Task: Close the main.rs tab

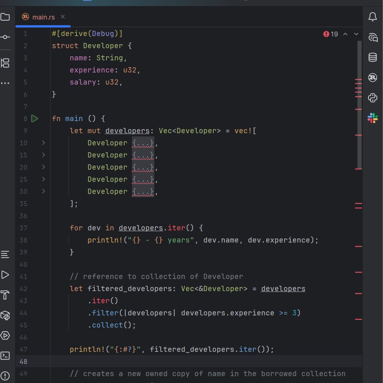Action: click(63, 17)
